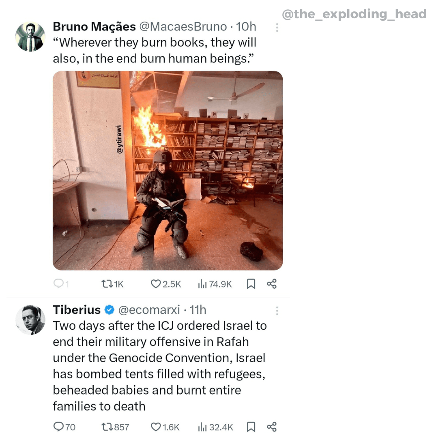Image resolution: width=438 pixels, height=438 pixels.
Task: View analytics showing 74.9K views
Action: point(202,284)
